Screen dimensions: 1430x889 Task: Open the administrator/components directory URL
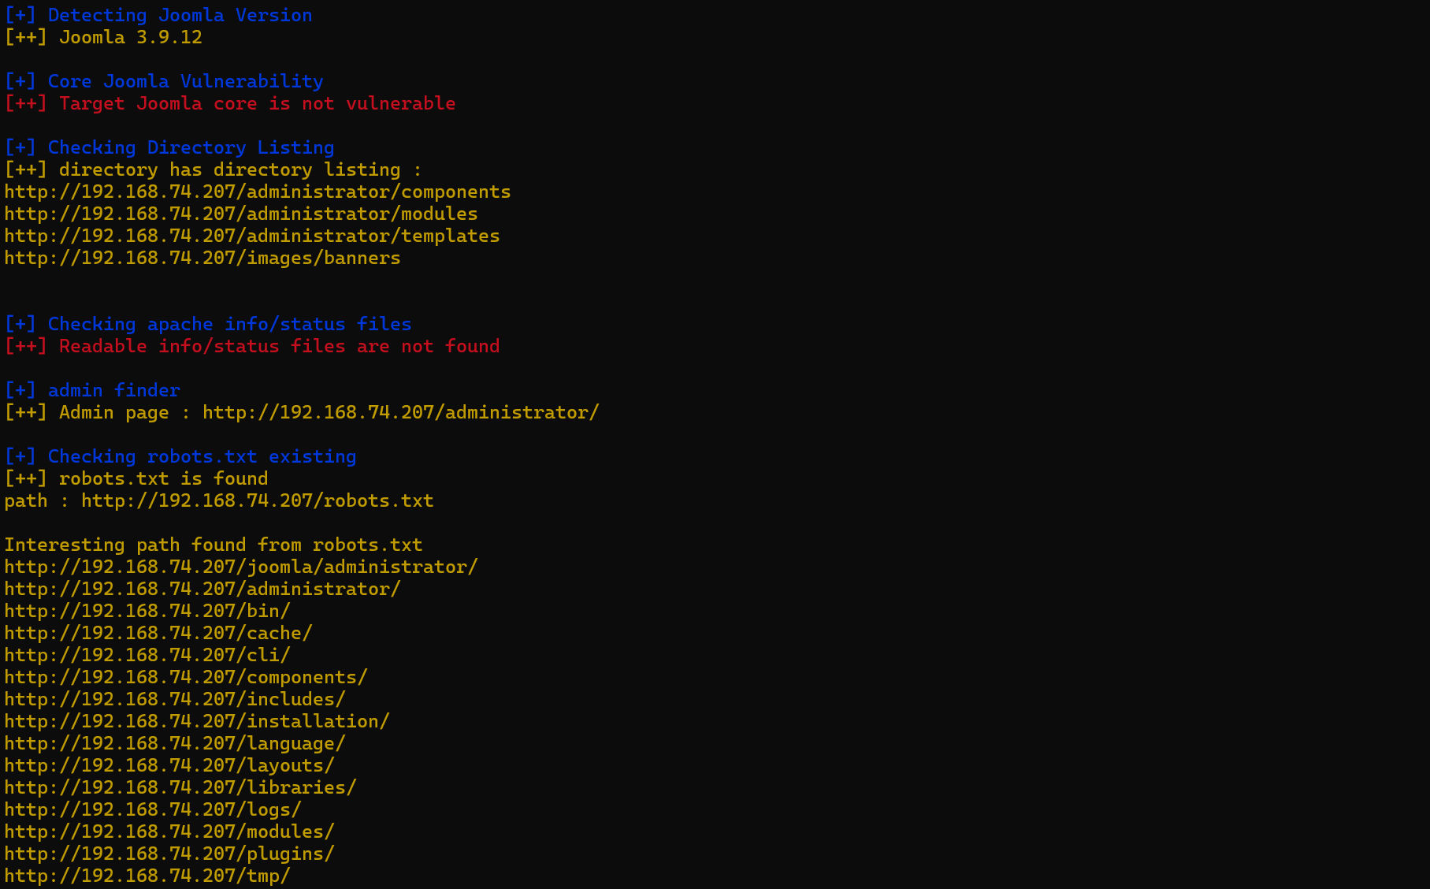(258, 192)
